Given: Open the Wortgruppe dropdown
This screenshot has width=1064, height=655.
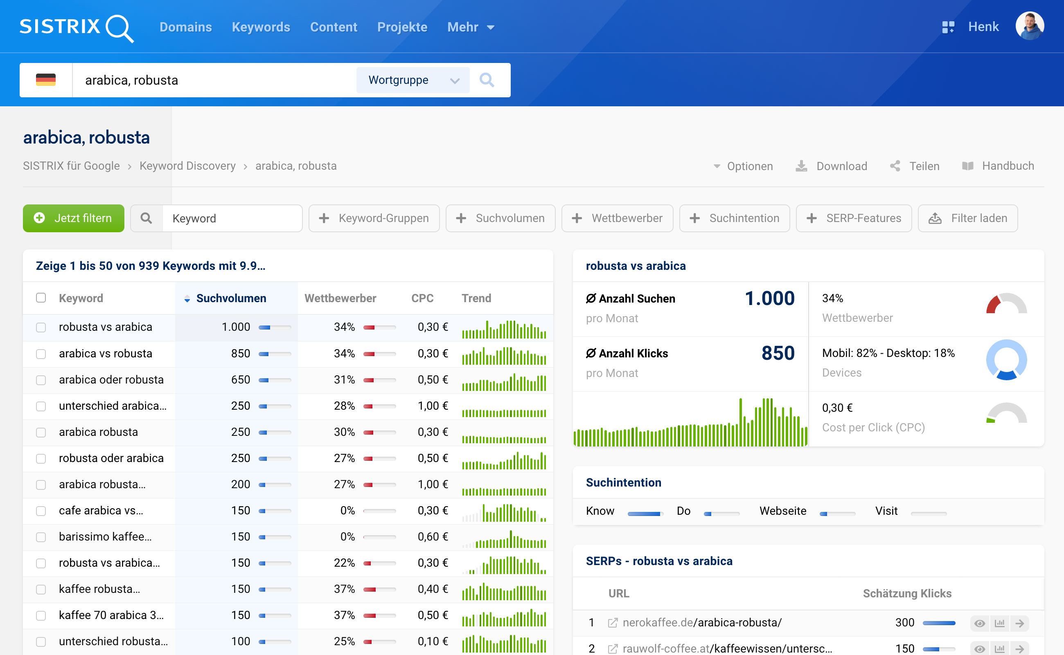Looking at the screenshot, I should pyautogui.click(x=412, y=80).
